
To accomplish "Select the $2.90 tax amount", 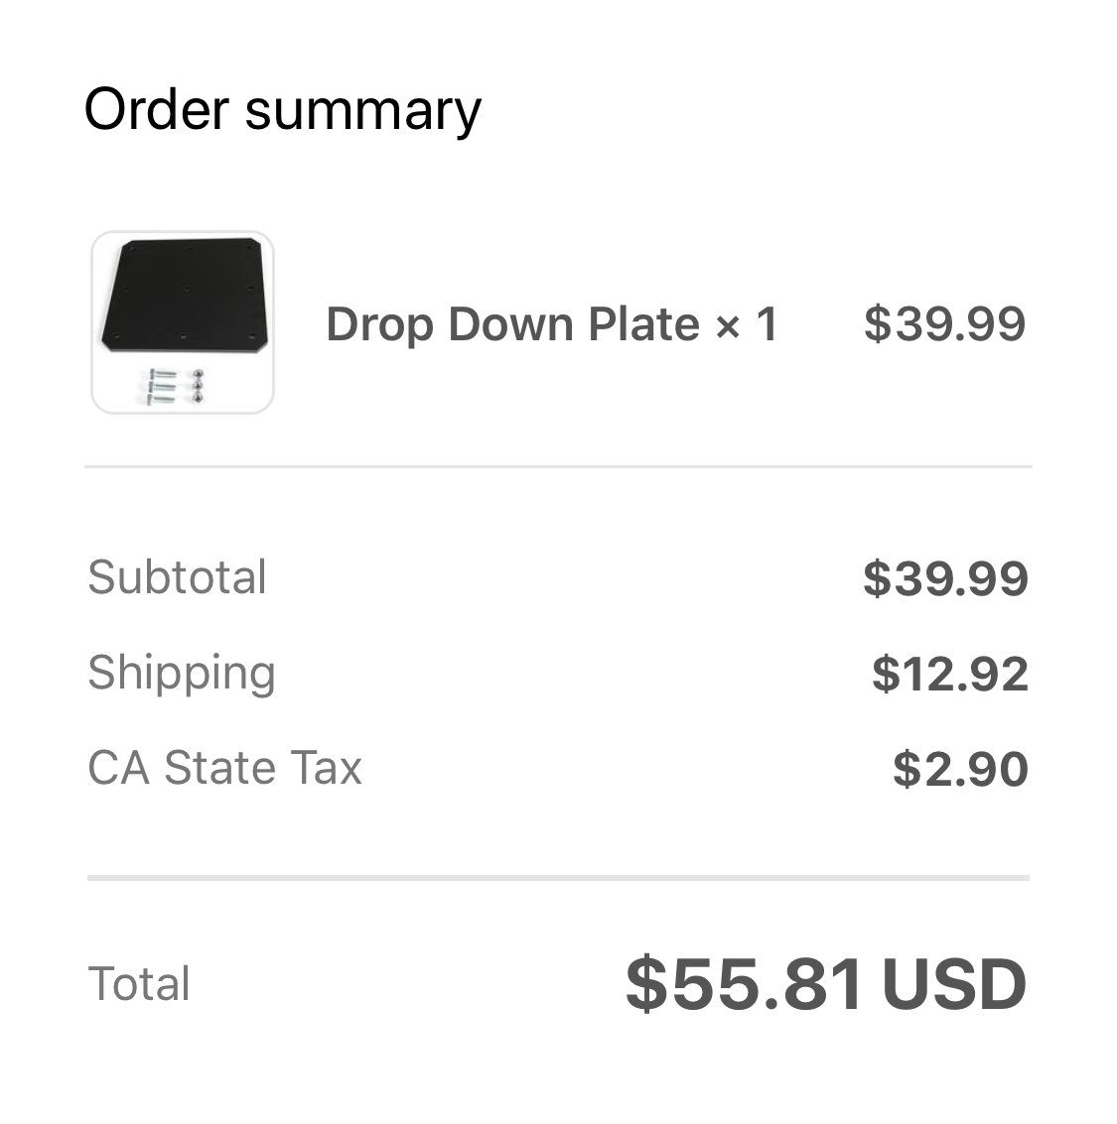I will (961, 769).
